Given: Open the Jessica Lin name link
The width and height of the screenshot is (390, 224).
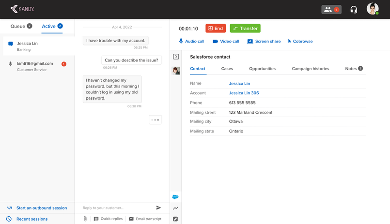Looking at the screenshot, I should (x=239, y=83).
